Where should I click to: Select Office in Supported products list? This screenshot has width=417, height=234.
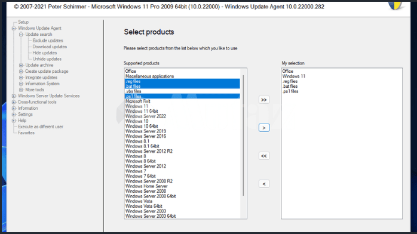click(x=182, y=71)
